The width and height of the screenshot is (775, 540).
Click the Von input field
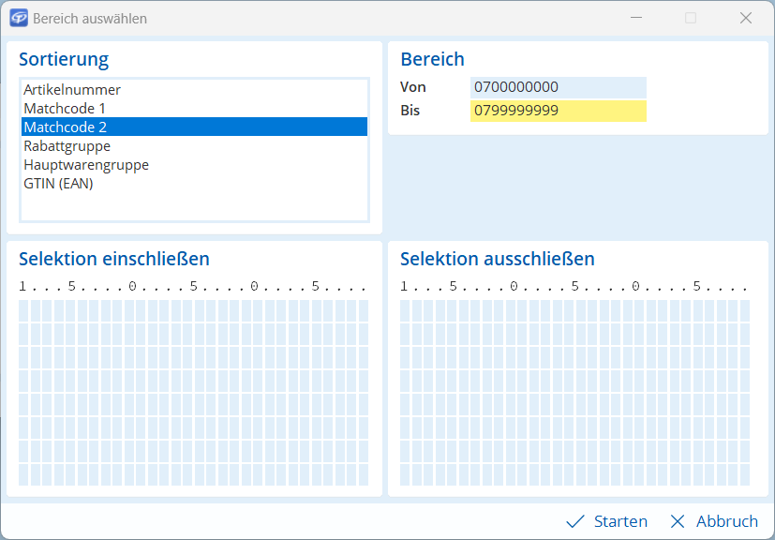point(558,87)
